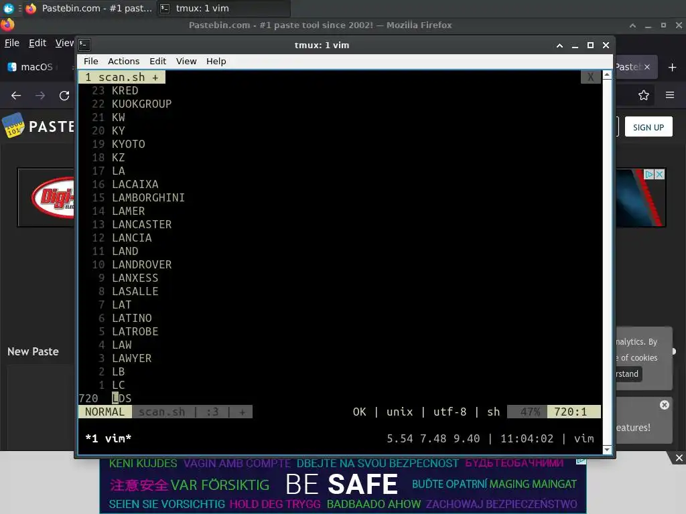Open the Edit menu in terminal window
This screenshot has width=686, height=514.
tap(157, 61)
